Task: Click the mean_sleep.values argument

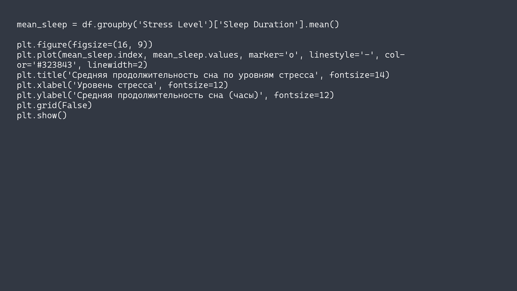Action: point(195,55)
